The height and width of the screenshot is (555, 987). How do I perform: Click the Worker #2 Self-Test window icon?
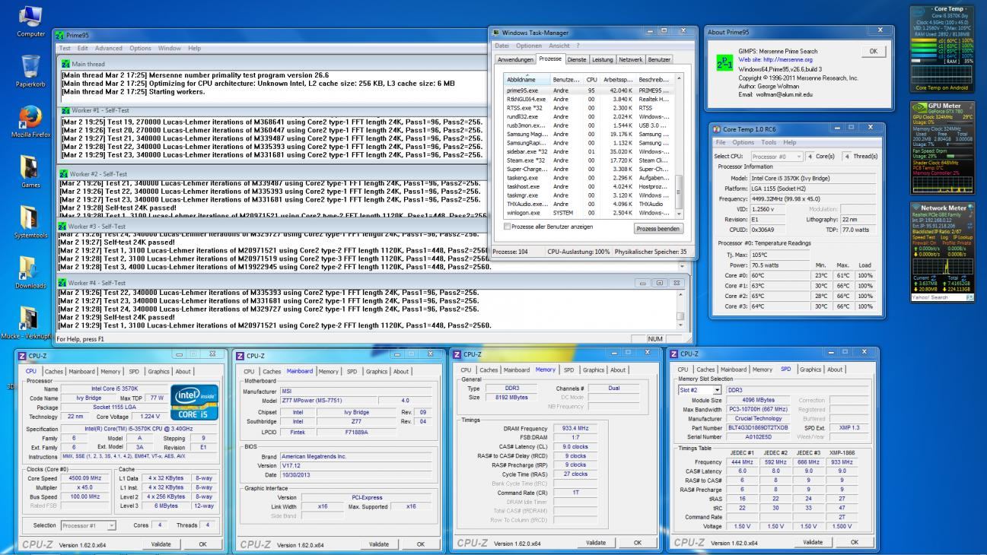coord(62,173)
